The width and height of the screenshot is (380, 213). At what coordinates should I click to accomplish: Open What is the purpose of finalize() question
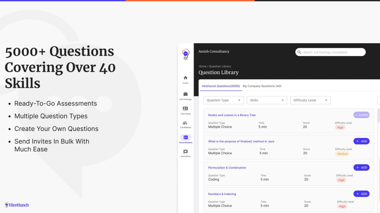241,141
